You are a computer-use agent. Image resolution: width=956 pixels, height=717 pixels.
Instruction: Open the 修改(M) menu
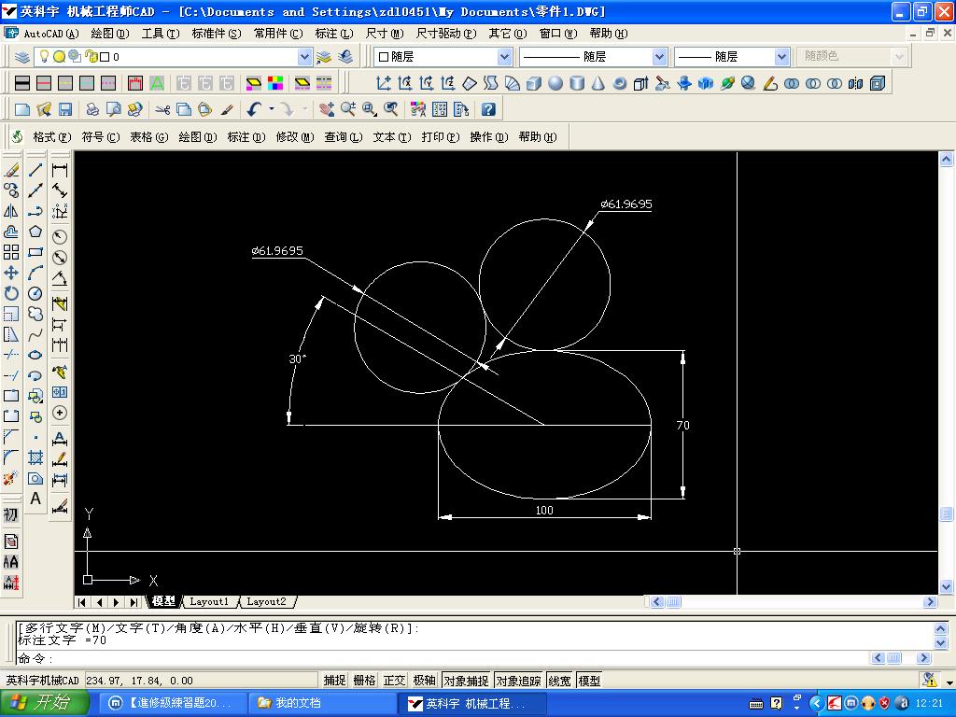(x=294, y=136)
